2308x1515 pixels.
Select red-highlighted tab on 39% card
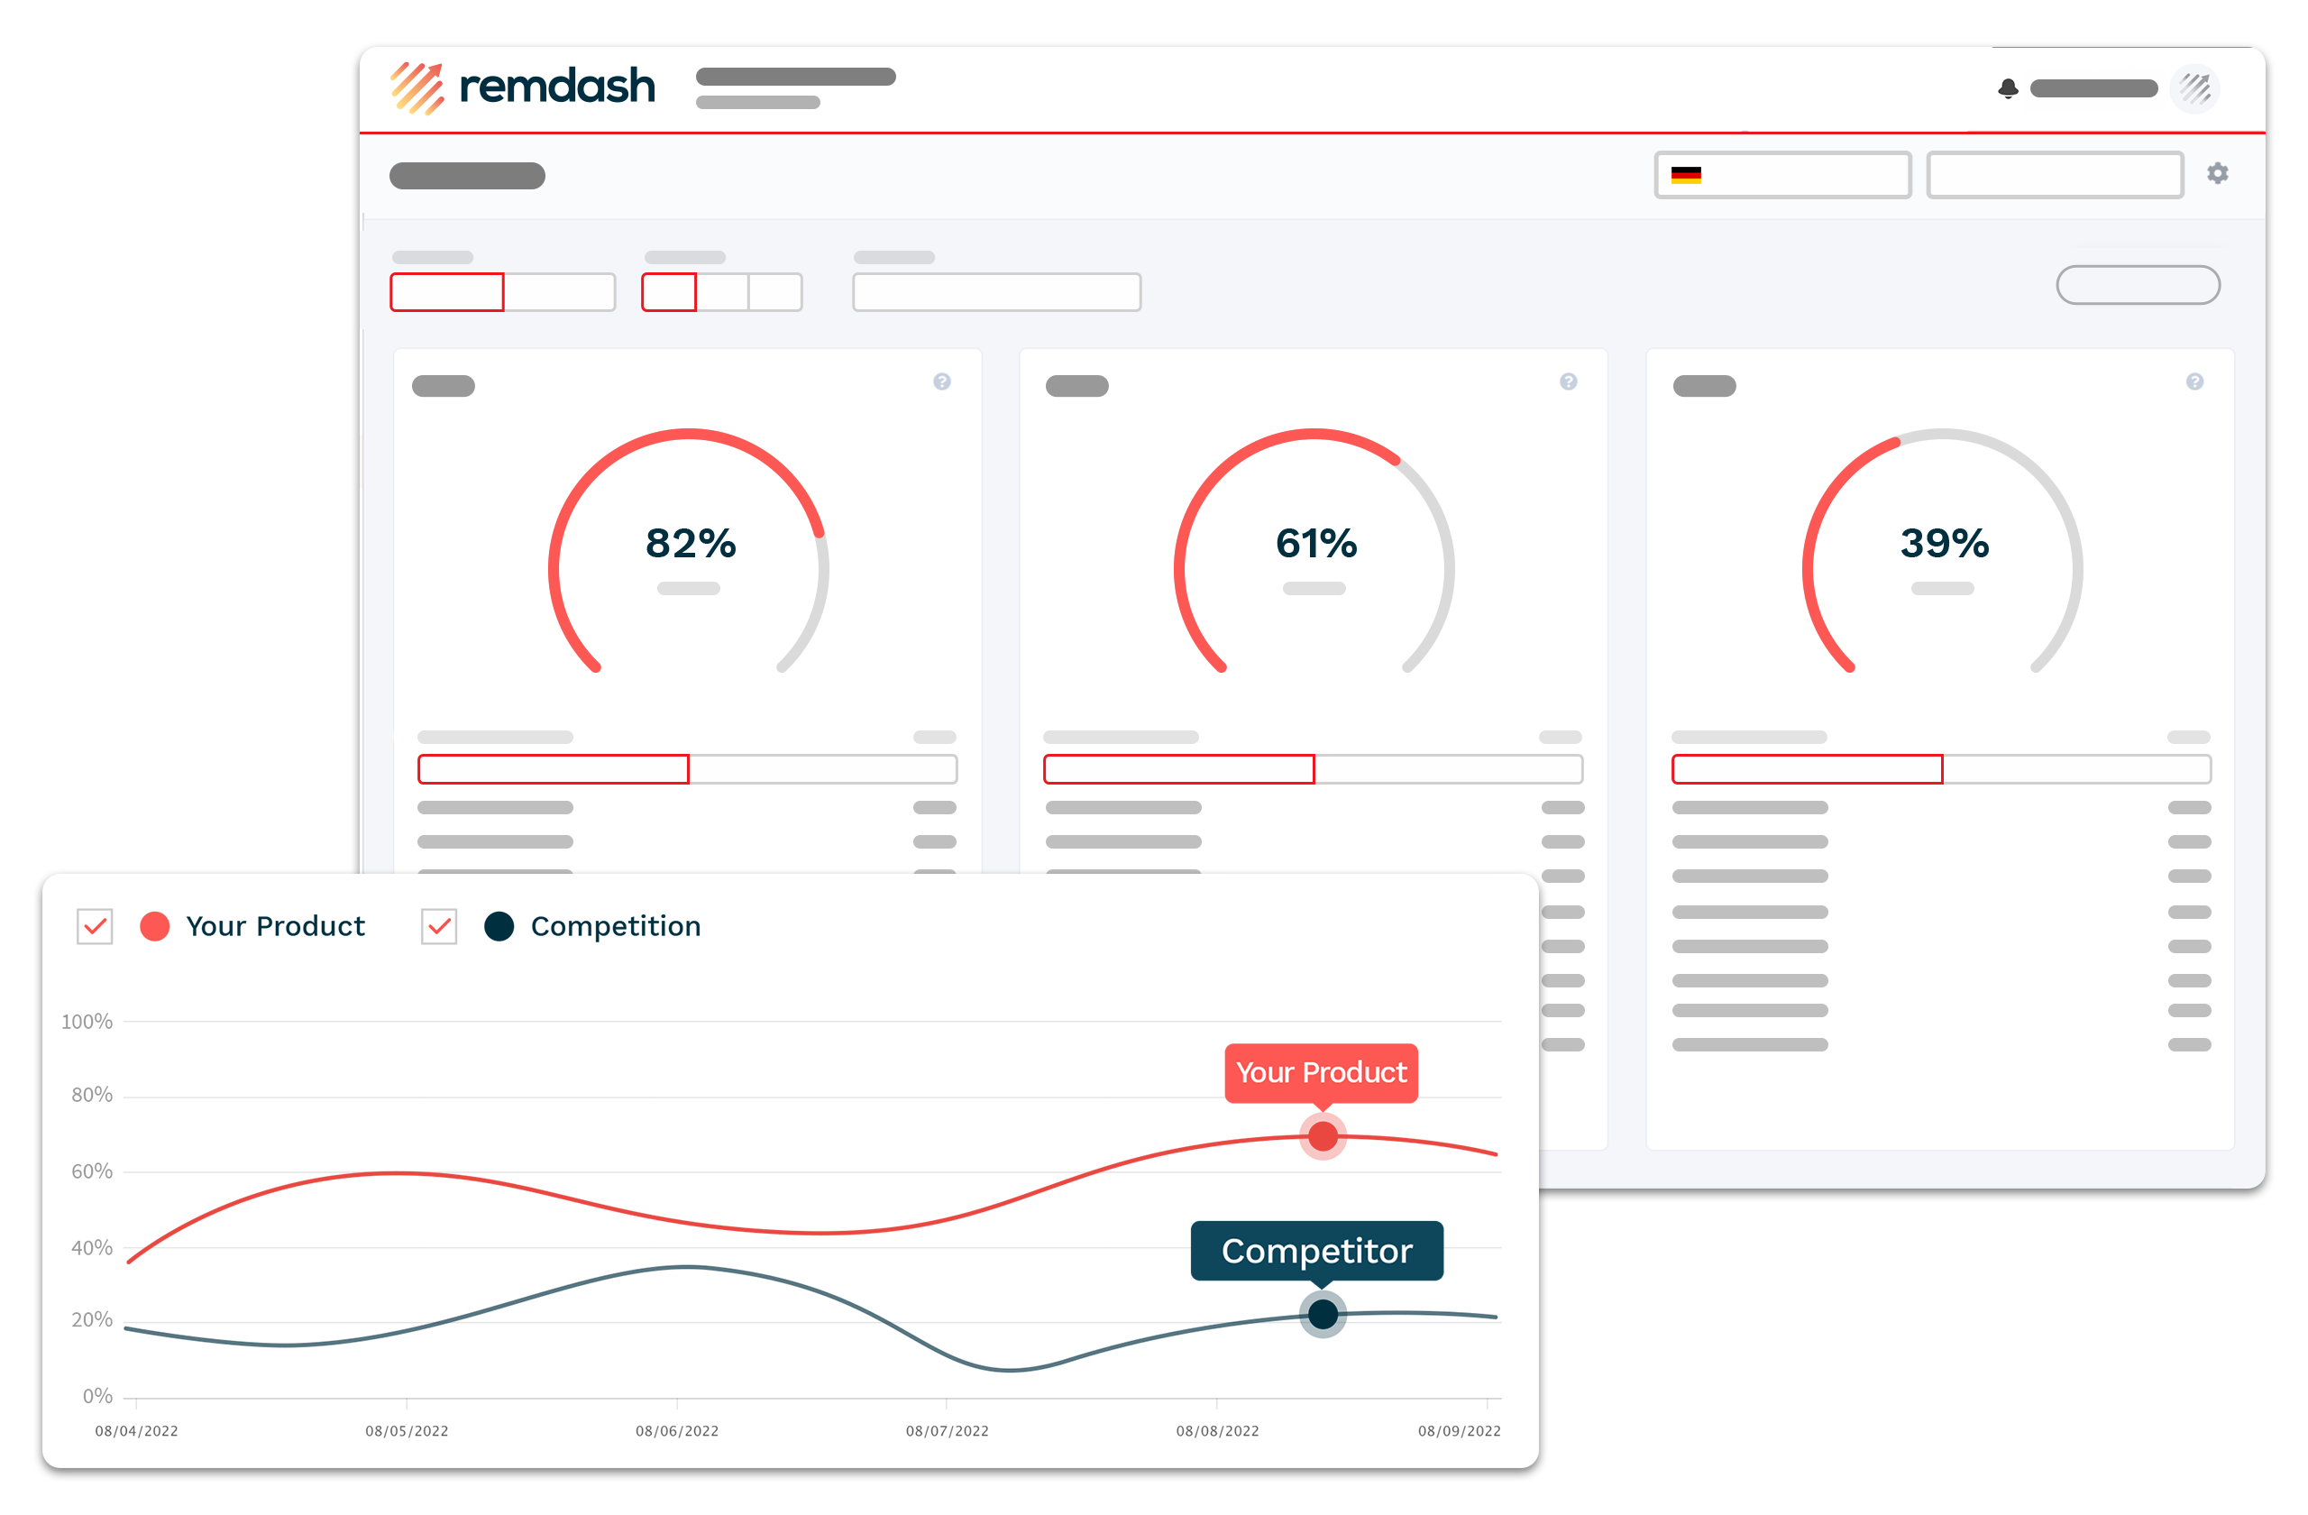[x=1807, y=769]
